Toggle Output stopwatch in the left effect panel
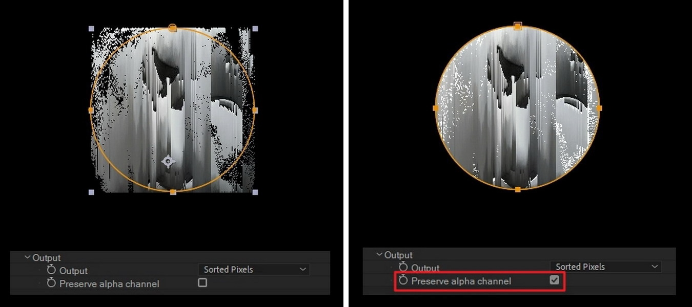Screen dimensions: 692x307 (51, 270)
